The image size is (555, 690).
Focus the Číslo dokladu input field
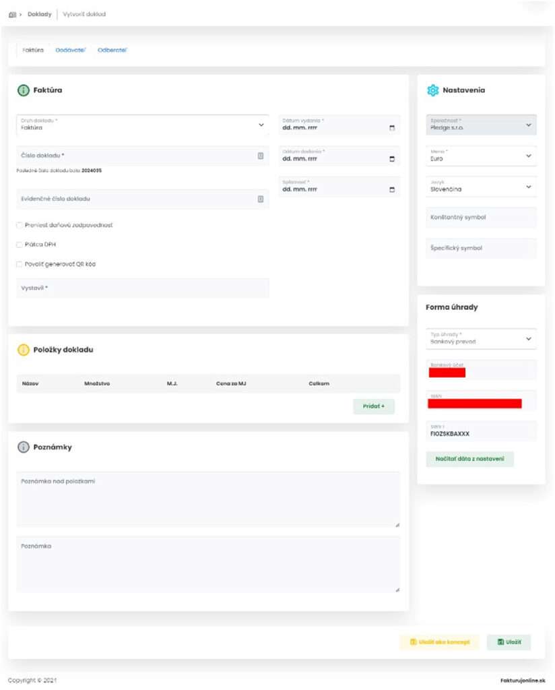143,156
